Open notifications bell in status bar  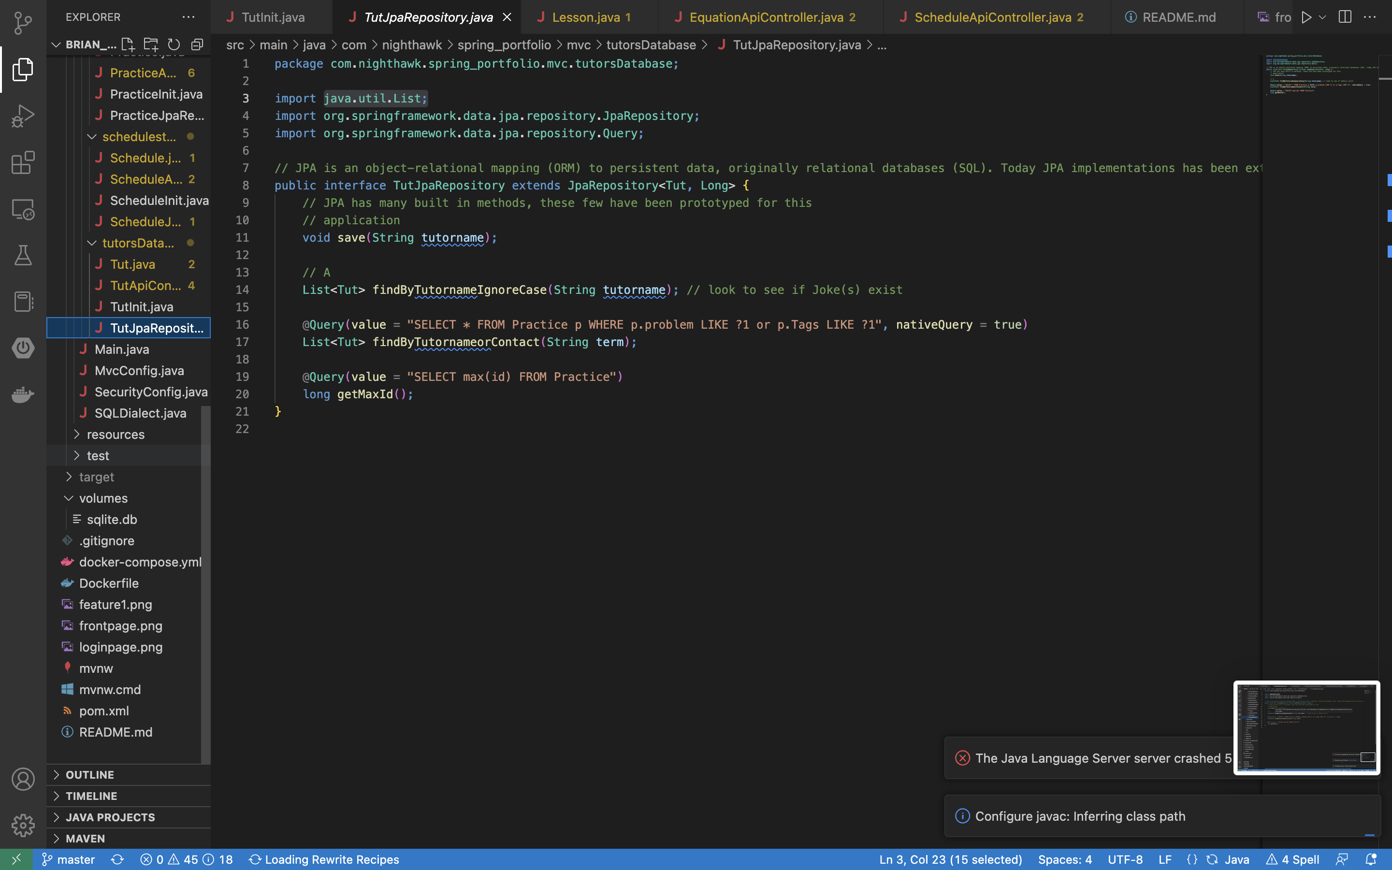pos(1371,859)
